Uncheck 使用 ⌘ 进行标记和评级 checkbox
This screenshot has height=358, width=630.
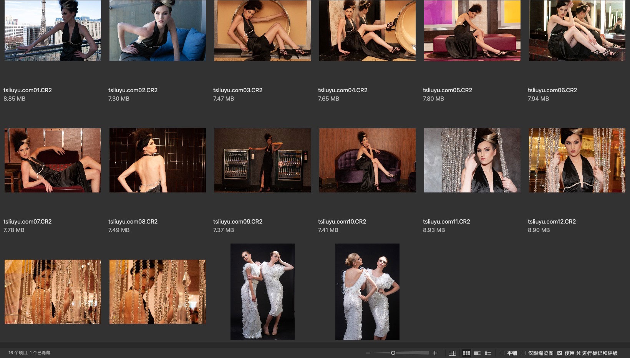(560, 353)
